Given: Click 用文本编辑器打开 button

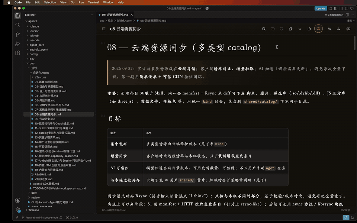Looking at the screenshot, I should click(x=334, y=15).
